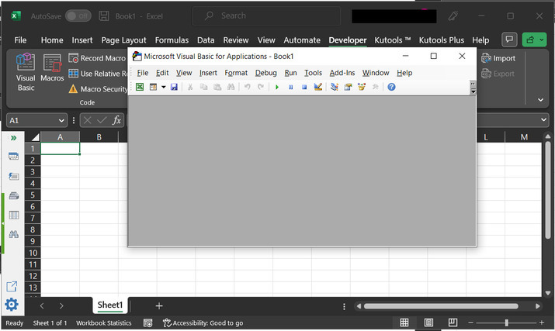Open View menu in VBA editor
Image resolution: width=555 pixels, height=331 pixels.
point(184,73)
